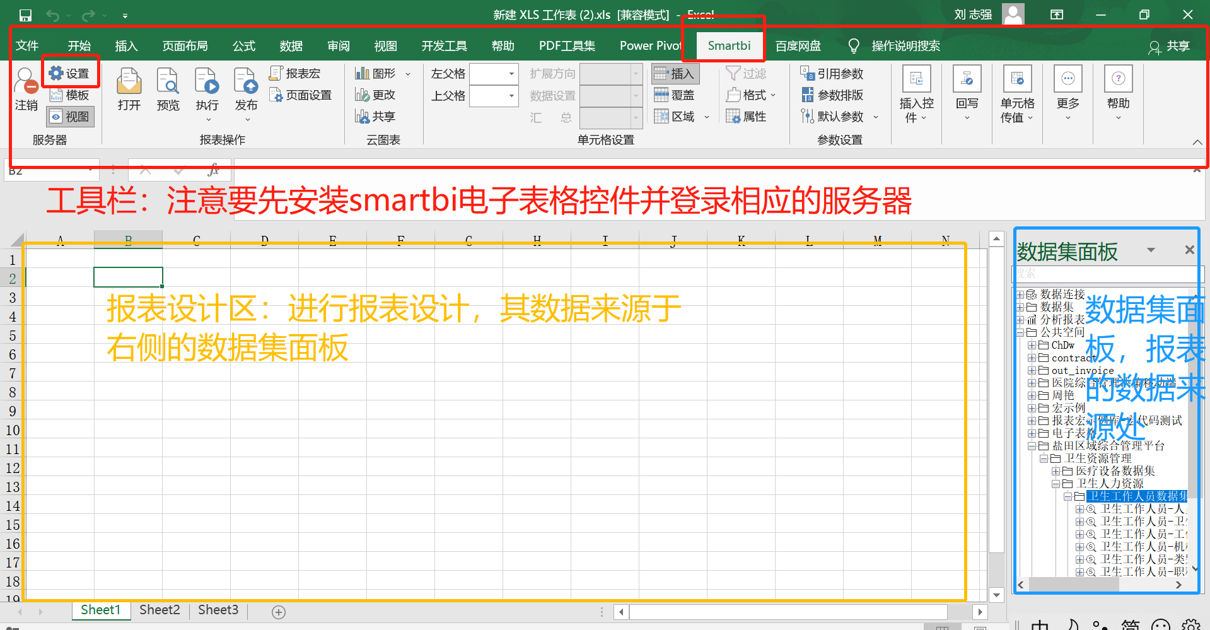This screenshot has width=1210, height=630.
Task: Select the 插入 cell mode
Action: (675, 74)
